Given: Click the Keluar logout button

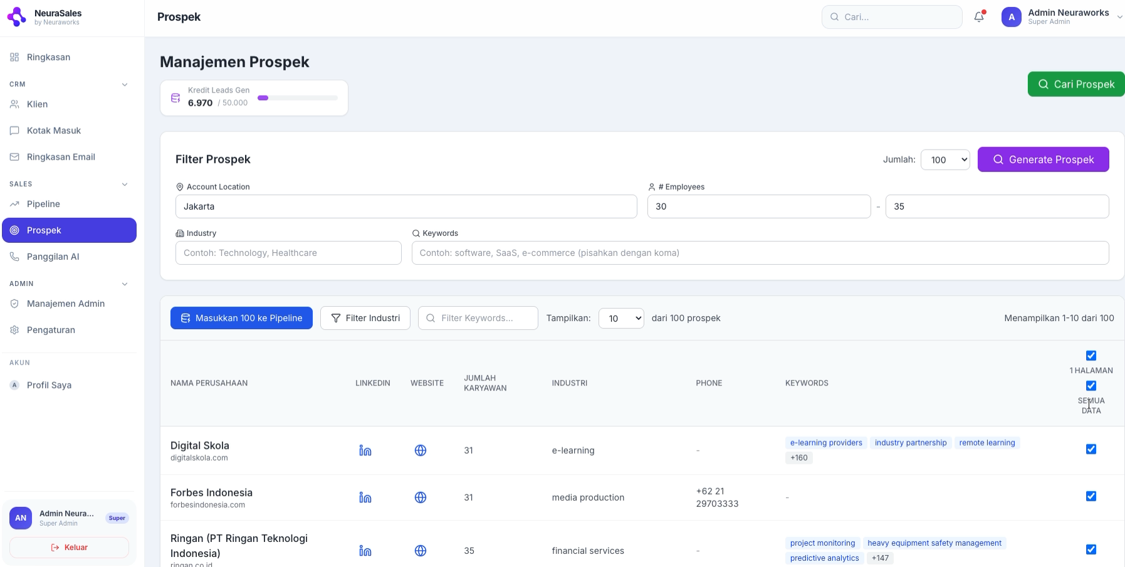Looking at the screenshot, I should (x=69, y=548).
